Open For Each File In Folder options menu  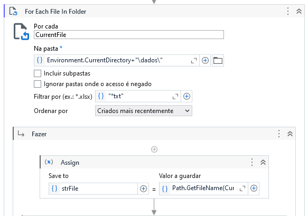pos(288,11)
